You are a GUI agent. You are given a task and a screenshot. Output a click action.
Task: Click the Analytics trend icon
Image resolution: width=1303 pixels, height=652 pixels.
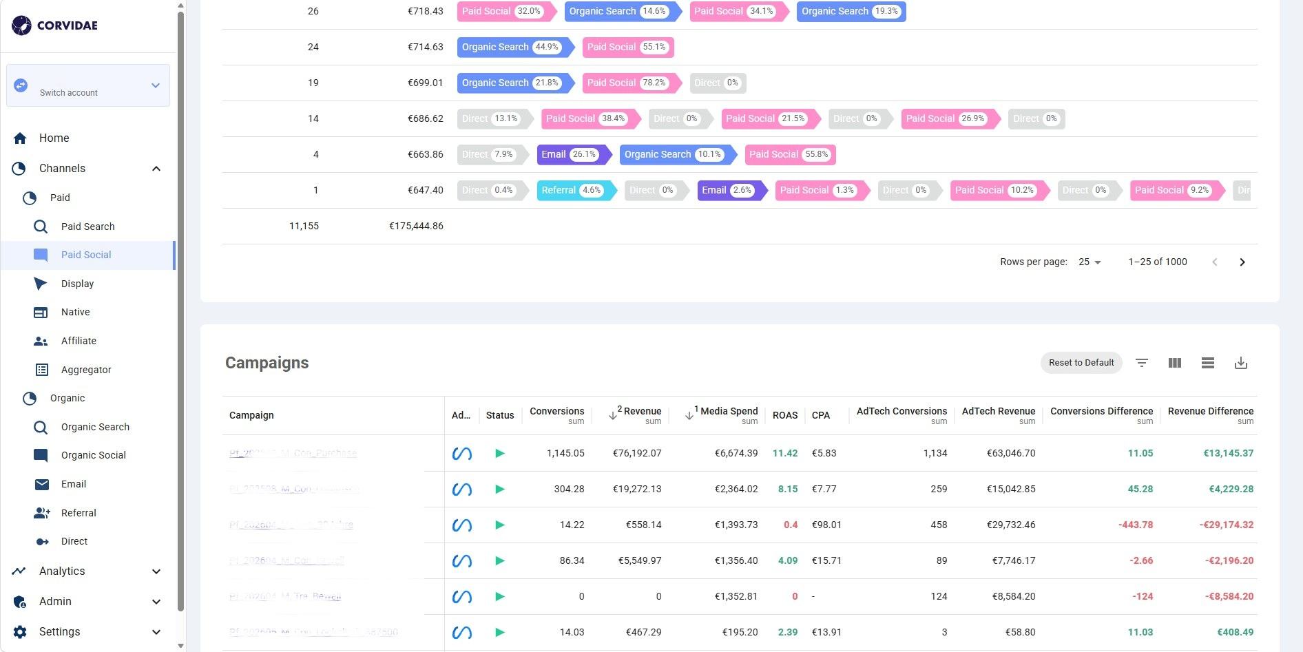(19, 571)
